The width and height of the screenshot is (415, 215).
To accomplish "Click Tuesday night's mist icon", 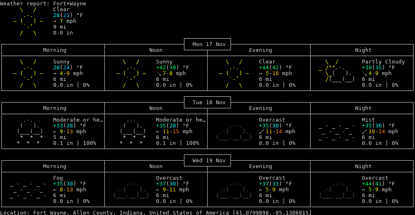I will click(337, 132).
